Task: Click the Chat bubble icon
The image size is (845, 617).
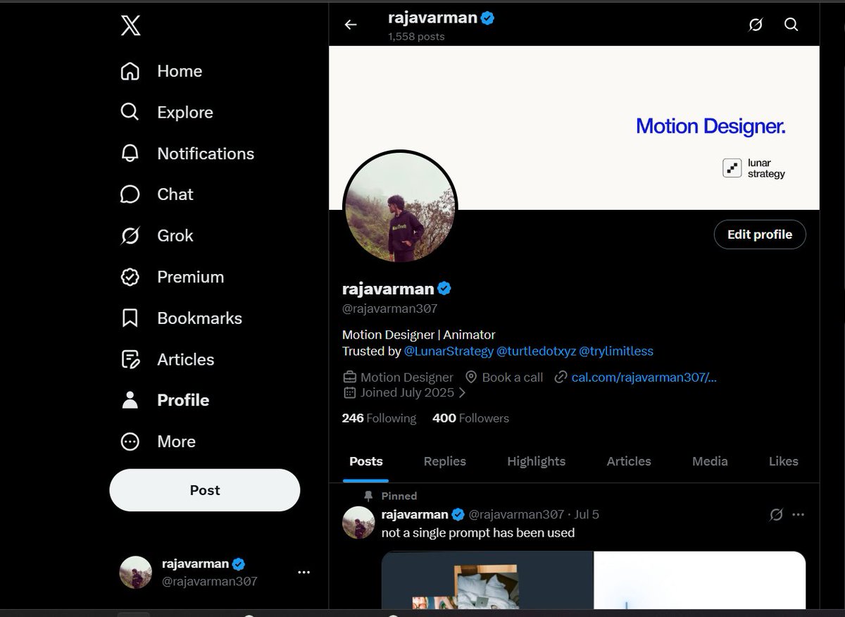Action: pyautogui.click(x=130, y=194)
